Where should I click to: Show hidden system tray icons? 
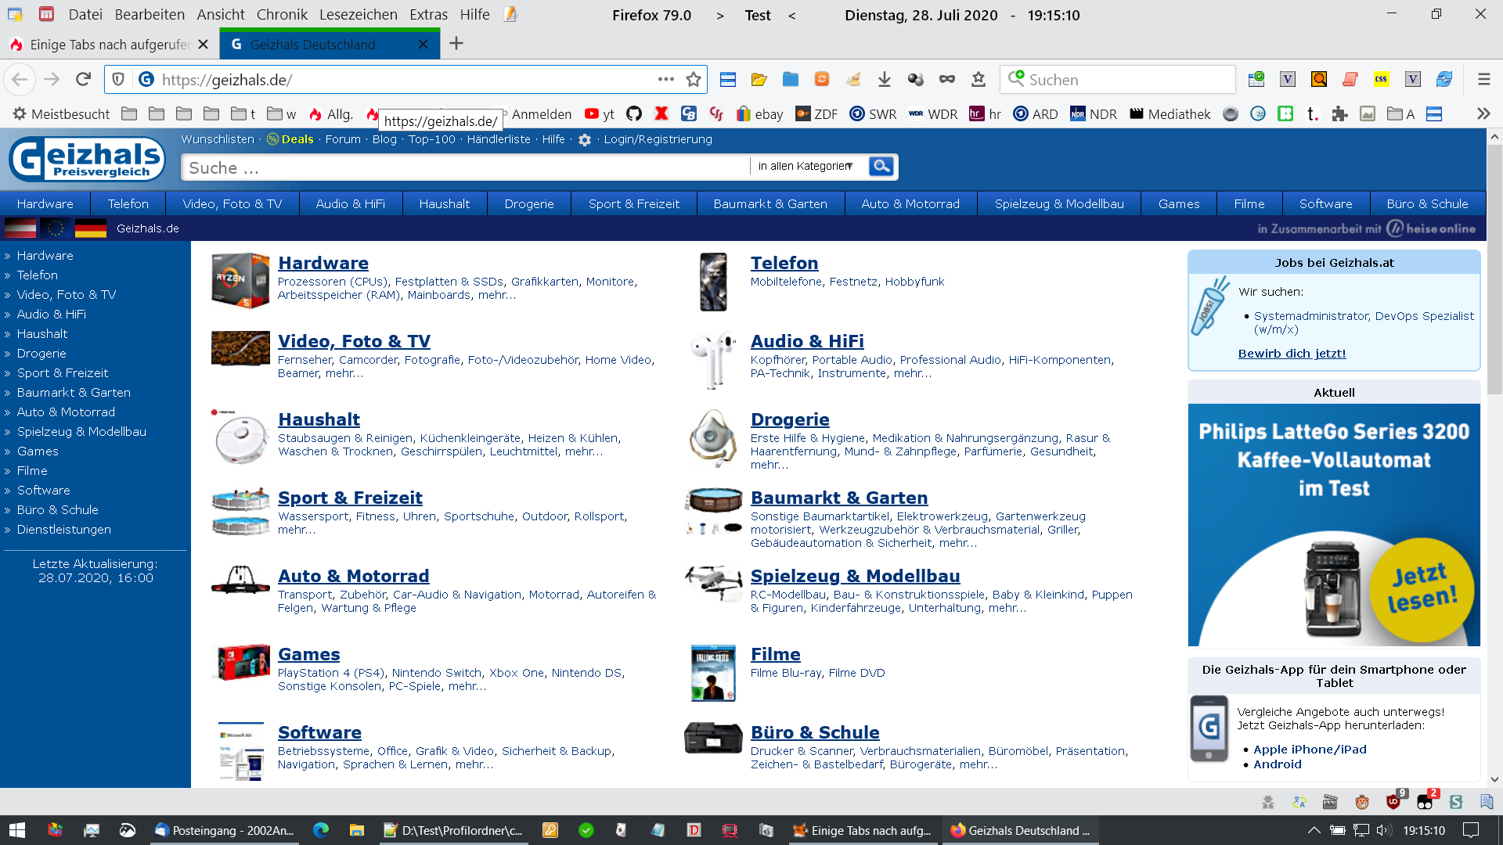[x=1314, y=830]
